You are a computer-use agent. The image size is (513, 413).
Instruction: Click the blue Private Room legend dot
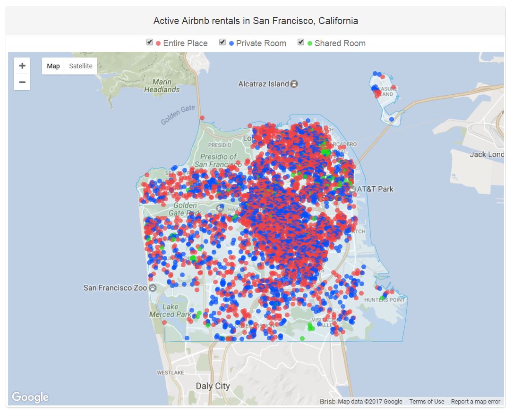point(231,43)
